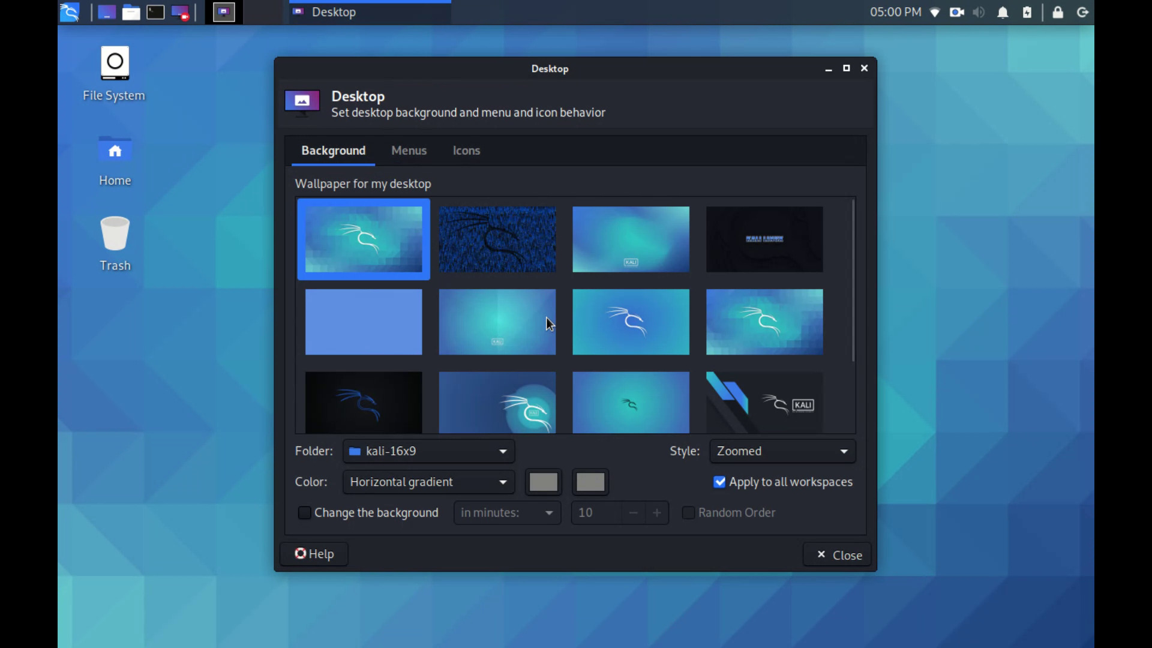Check battery status via the tray icon

point(1027,12)
